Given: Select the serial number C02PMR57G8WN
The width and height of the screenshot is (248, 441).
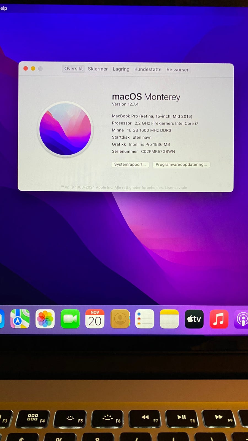Looking at the screenshot, I should coord(158,152).
